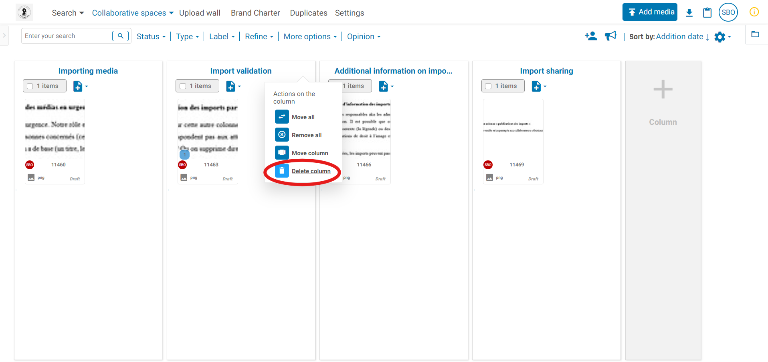Image resolution: width=768 pixels, height=362 pixels.
Task: Check the Importing media items checkbox
Action: pos(30,86)
